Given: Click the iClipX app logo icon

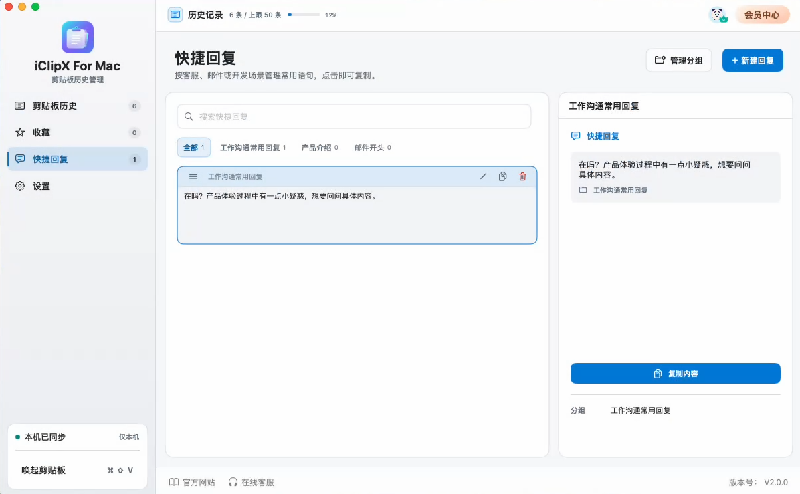Looking at the screenshot, I should tap(78, 37).
